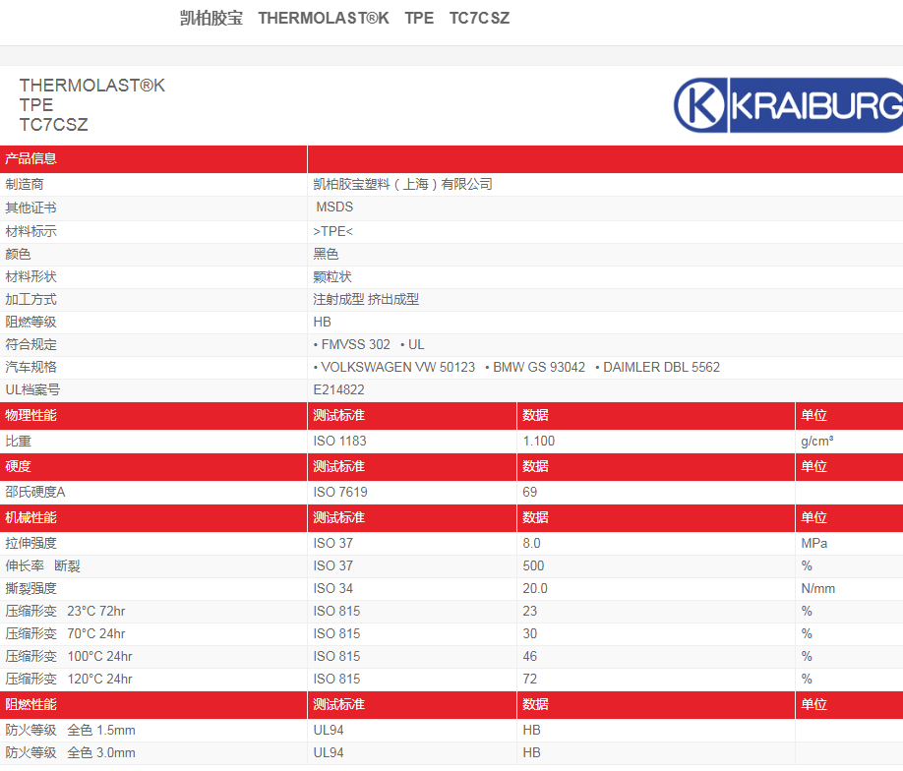Click the 注射成型 processing method

[338, 300]
